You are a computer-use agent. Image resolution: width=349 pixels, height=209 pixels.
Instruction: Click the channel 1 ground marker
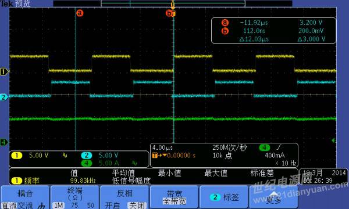pos(4,72)
